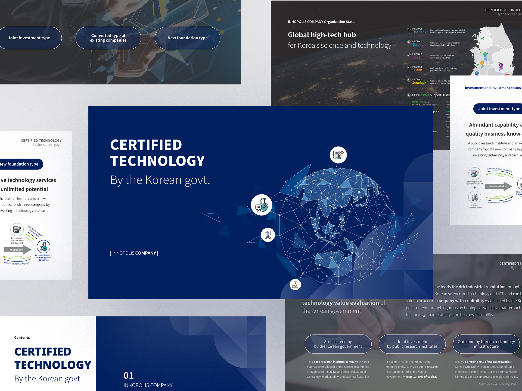
Task: Click the building icon left of the globe
Action: [268, 235]
